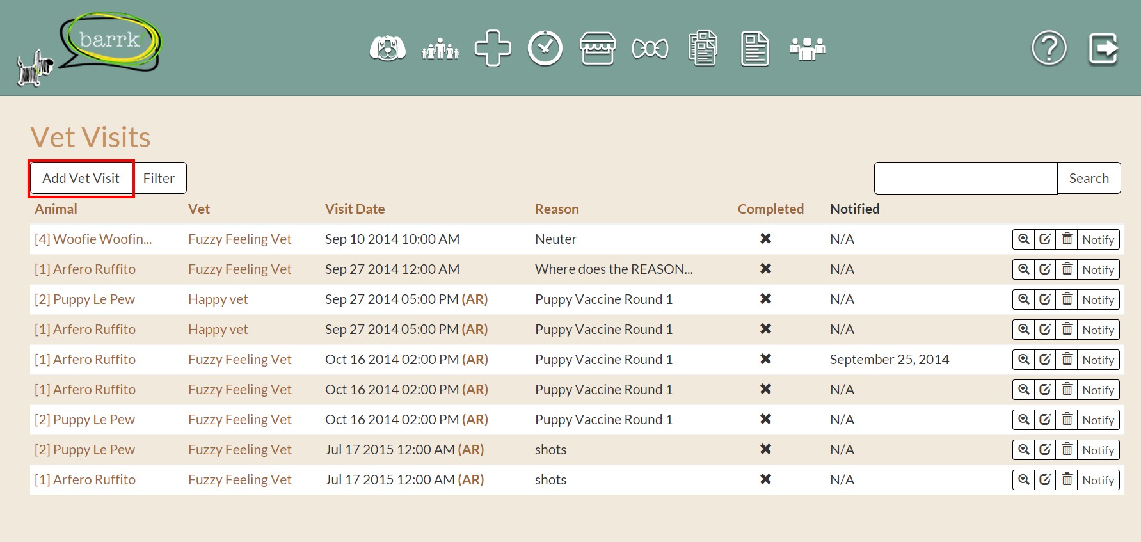1141x542 pixels.
Task: Click the Add Vet Visit button
Action: [81, 179]
